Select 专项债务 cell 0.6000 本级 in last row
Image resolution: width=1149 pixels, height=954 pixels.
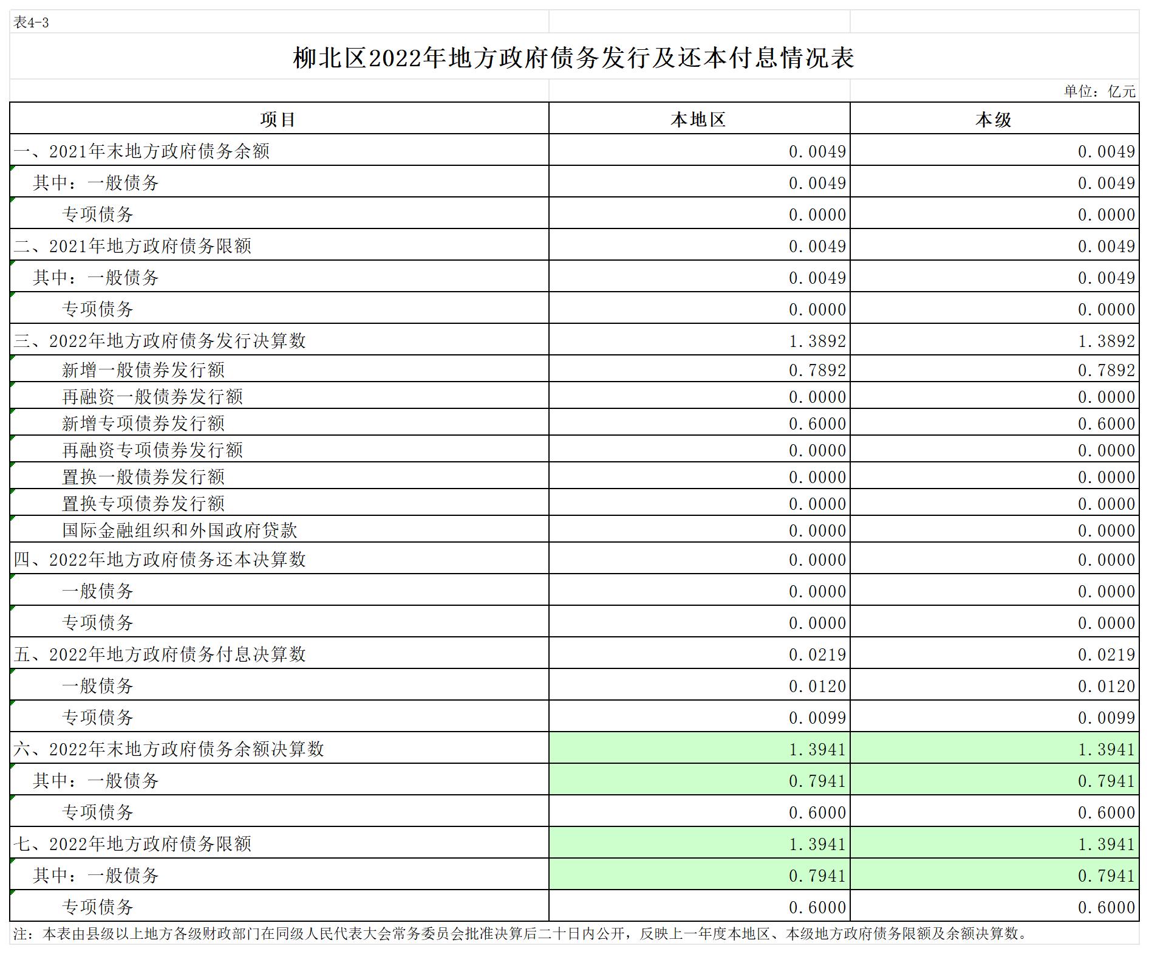point(994,906)
